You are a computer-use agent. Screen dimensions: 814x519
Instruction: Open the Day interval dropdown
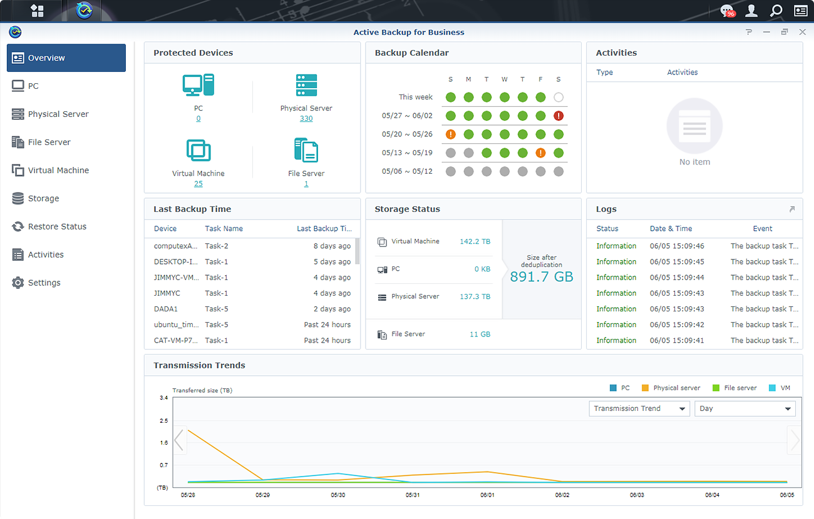(744, 408)
